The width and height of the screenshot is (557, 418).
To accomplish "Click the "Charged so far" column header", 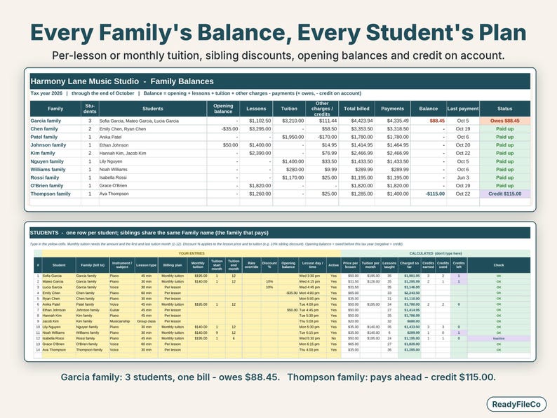I will [x=409, y=265].
